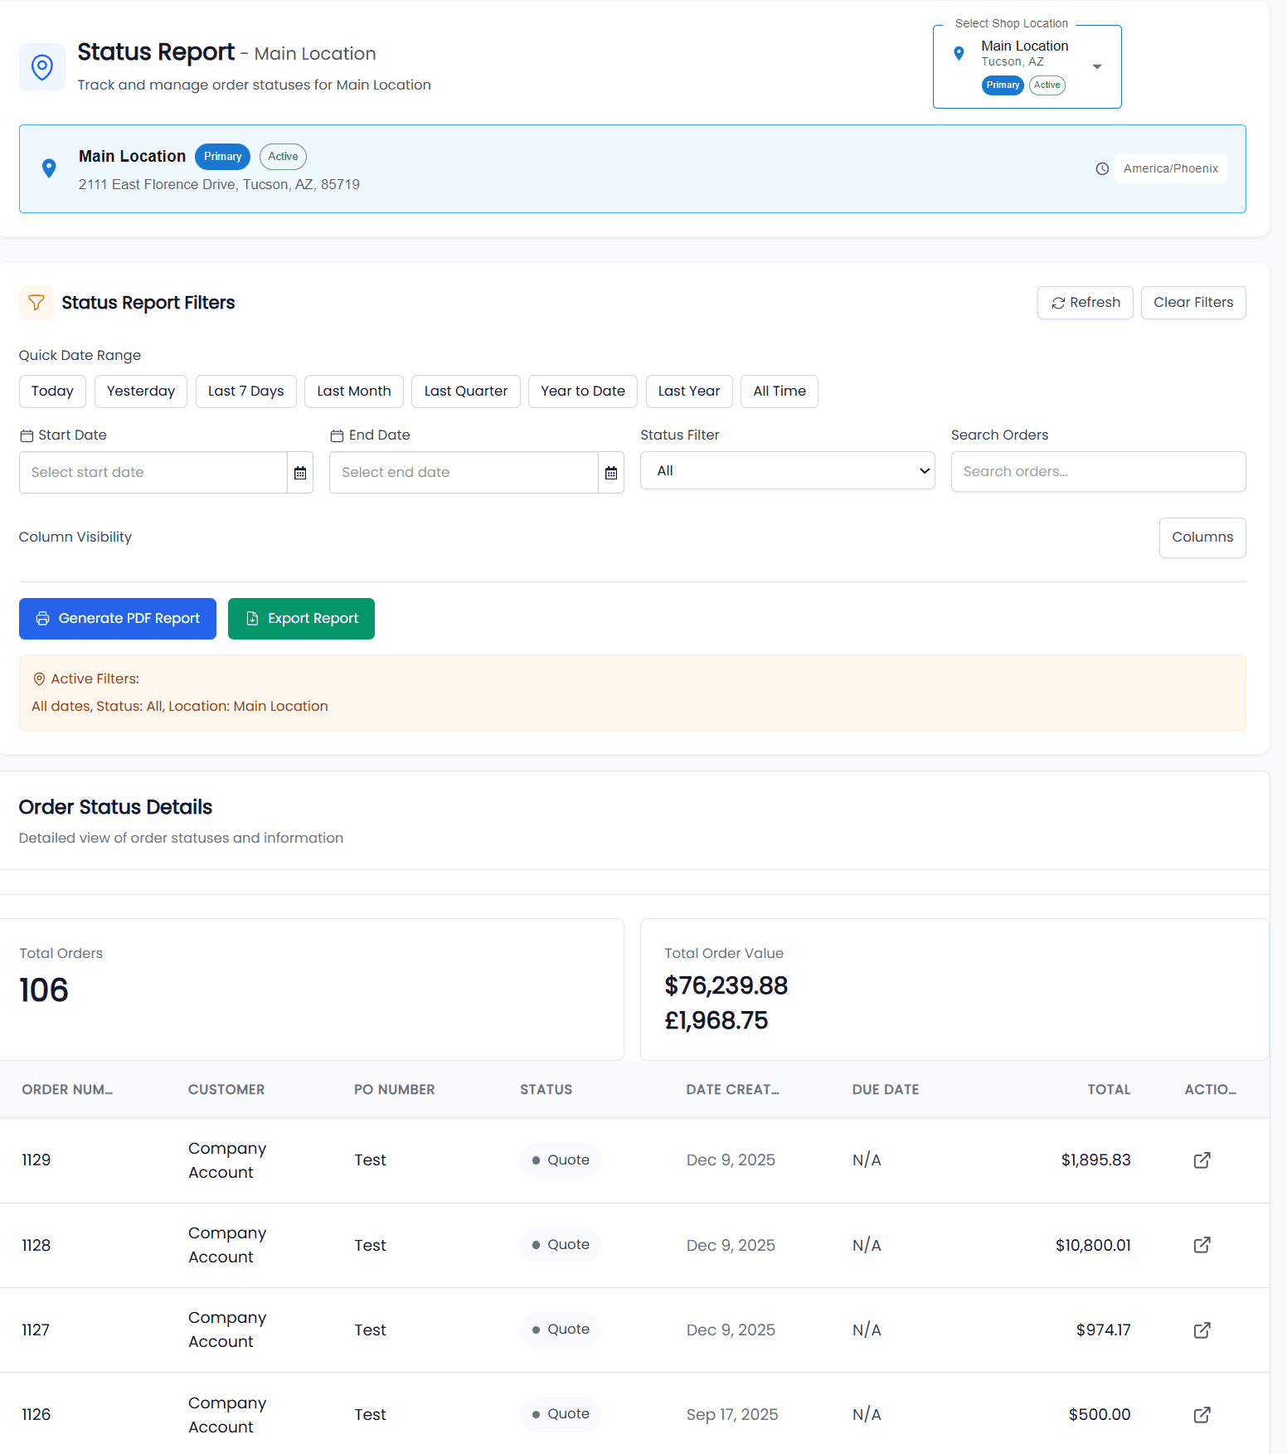
Task: Click the $76,239.88 total order value
Action: click(726, 986)
